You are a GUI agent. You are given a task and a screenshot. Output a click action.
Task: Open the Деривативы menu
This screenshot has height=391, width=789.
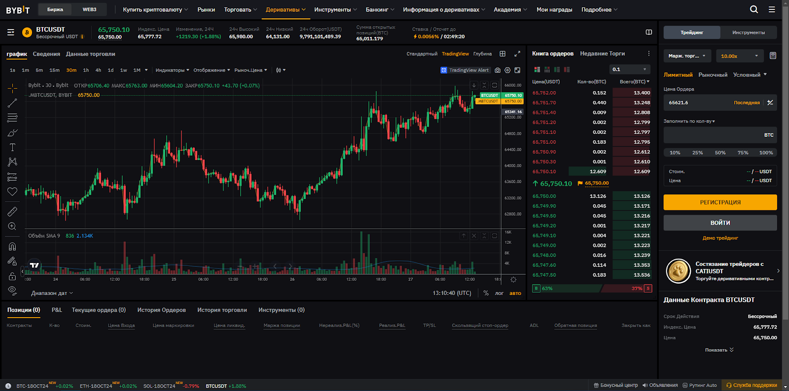tap(286, 9)
